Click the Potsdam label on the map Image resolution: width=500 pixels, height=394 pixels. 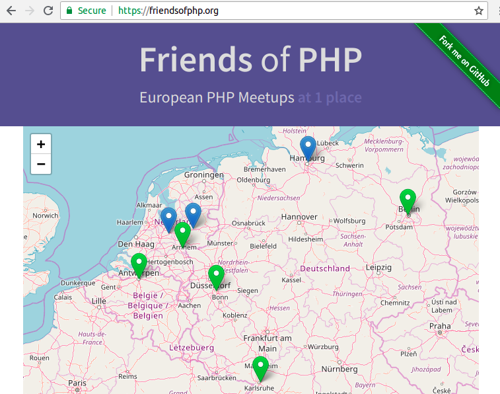[x=399, y=227]
